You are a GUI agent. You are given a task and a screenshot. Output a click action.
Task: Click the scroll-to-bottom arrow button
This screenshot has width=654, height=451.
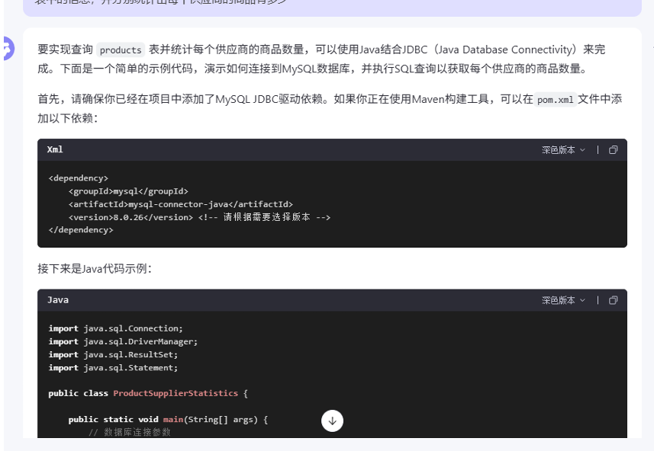[332, 421]
